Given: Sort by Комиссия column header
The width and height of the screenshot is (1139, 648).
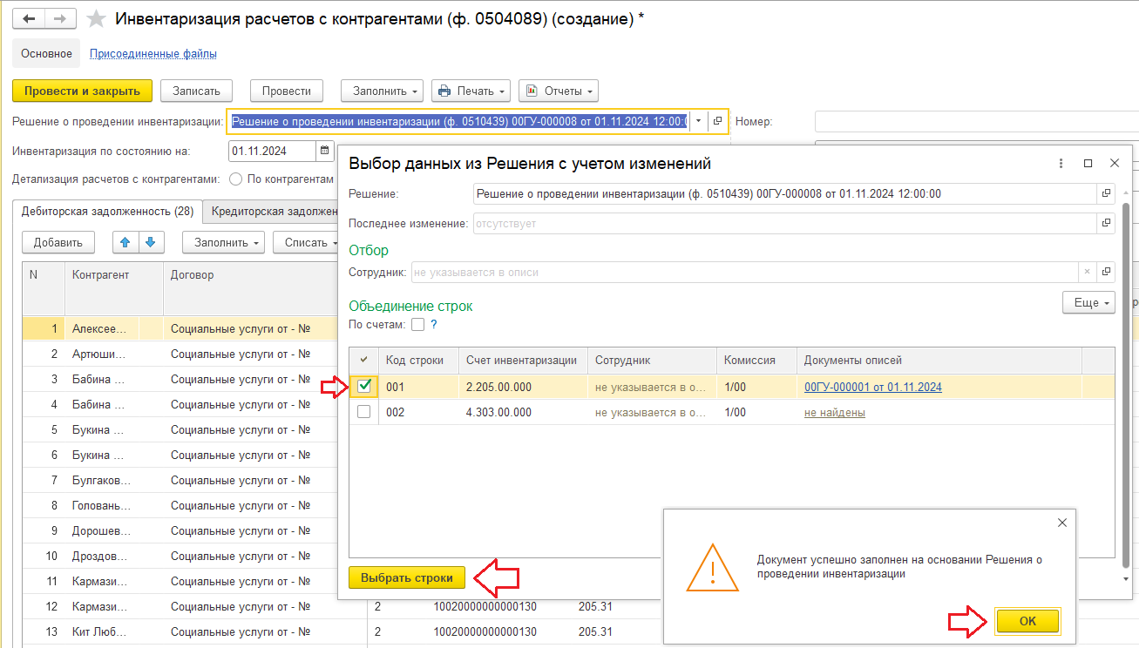Looking at the screenshot, I should 757,360.
